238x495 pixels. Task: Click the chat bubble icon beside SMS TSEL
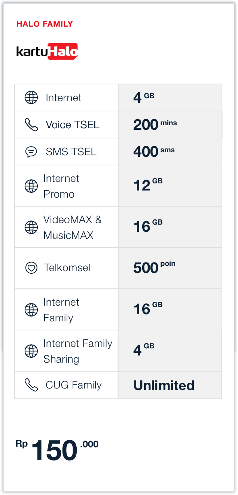coord(31,151)
